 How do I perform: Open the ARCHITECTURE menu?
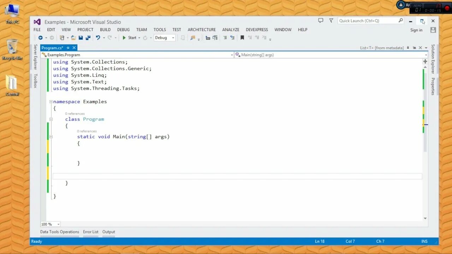202,30
